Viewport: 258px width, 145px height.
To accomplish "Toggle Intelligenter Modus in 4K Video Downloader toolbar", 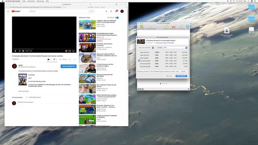I will (151, 27).
